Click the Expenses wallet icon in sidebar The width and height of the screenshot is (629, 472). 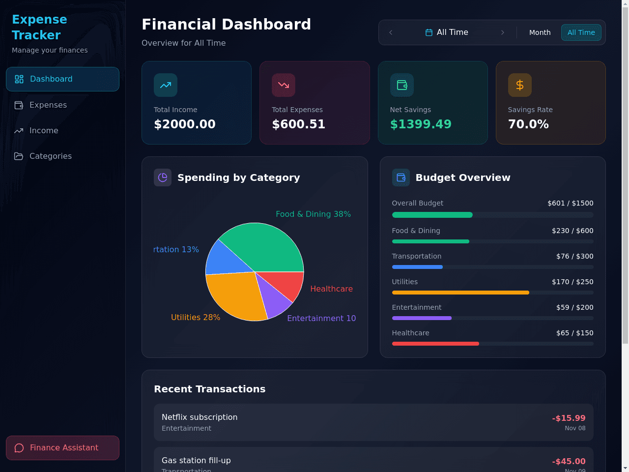pos(19,105)
